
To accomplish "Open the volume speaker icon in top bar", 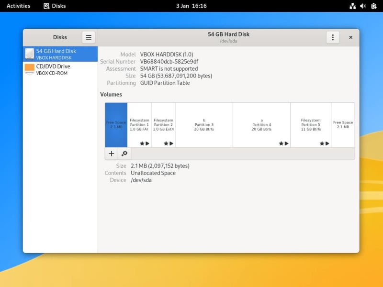I will pyautogui.click(x=363, y=6).
